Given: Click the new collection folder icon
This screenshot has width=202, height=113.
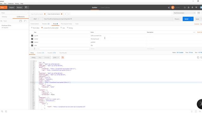Looking at the screenshot, I should click(21, 21).
